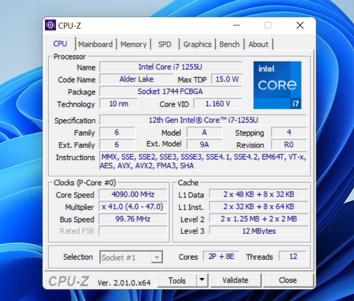
Task: Click the Stepping value 4
Action: [x=289, y=133]
